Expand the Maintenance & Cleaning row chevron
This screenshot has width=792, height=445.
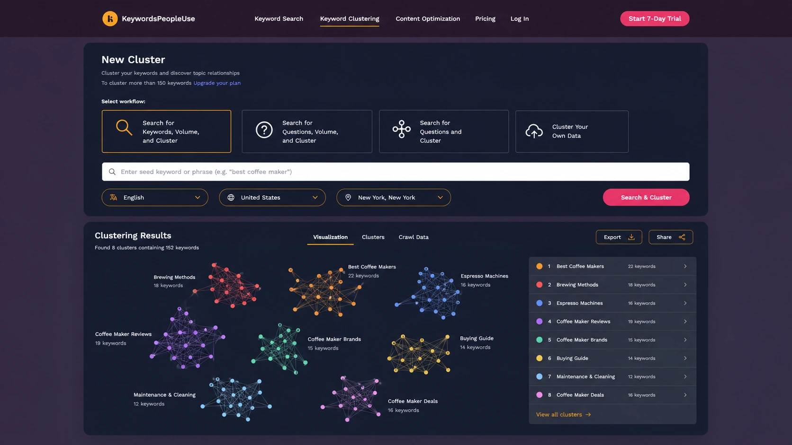685,377
